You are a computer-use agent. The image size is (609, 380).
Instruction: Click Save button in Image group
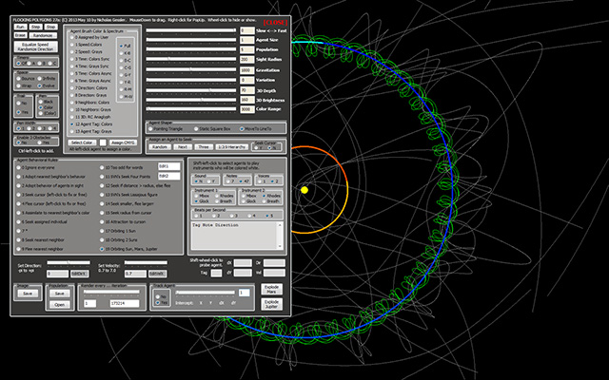click(x=28, y=294)
